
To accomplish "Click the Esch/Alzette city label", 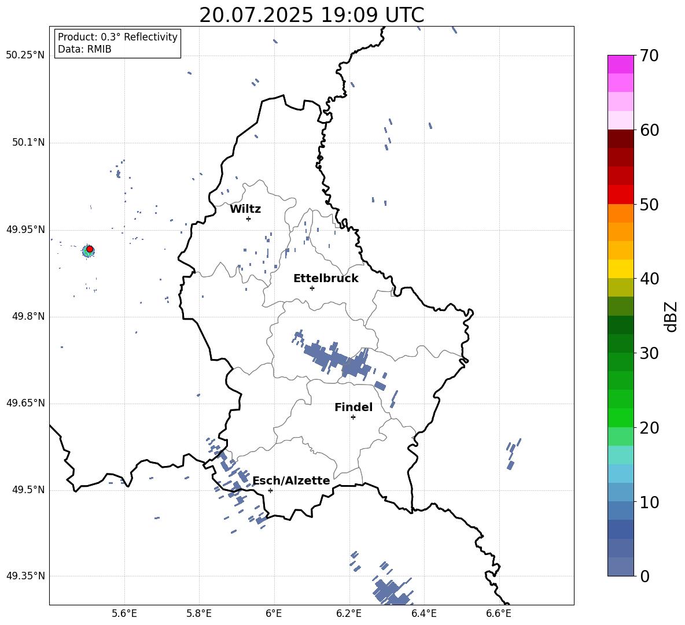I will [x=292, y=480].
